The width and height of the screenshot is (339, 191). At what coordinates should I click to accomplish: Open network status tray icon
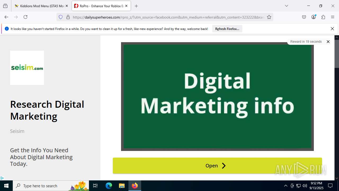click(298, 186)
